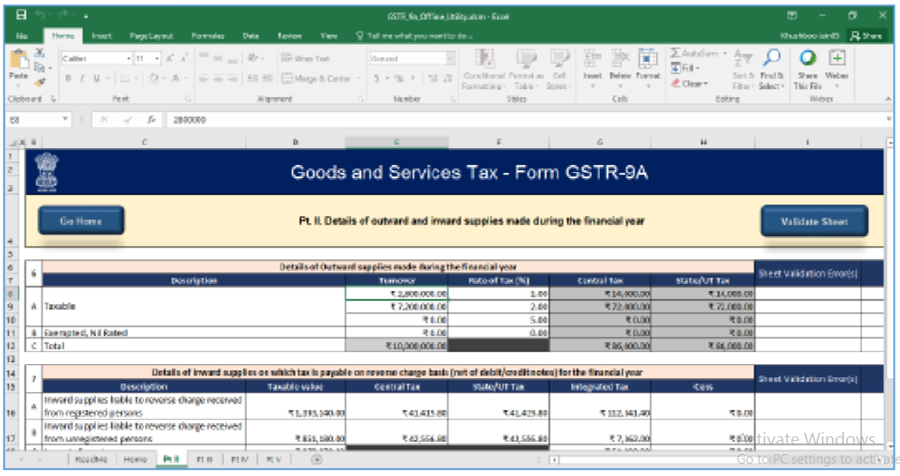Select the Turnover cell ₹2,800,000.00

click(397, 293)
